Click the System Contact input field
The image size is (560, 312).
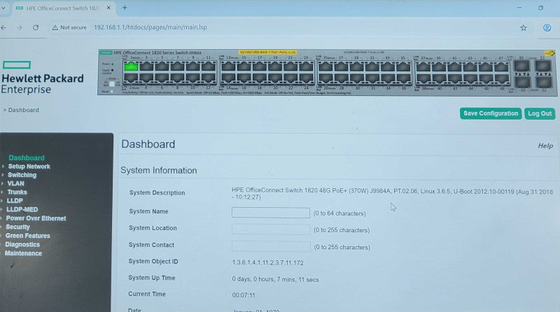point(271,246)
